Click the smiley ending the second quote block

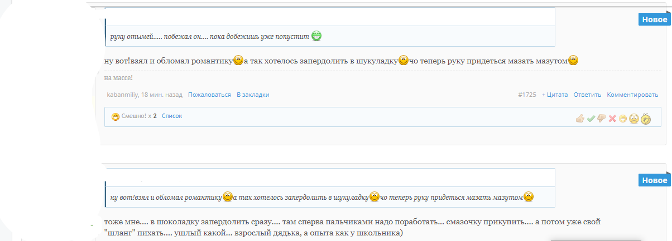click(x=529, y=196)
